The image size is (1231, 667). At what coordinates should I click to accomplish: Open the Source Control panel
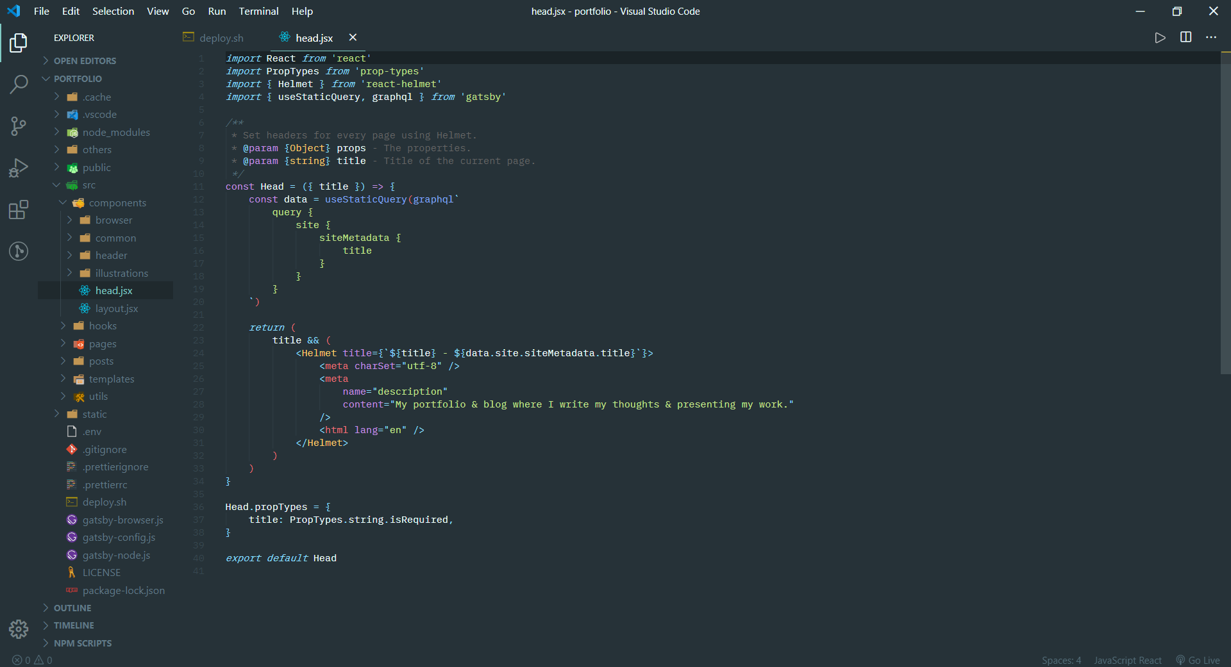click(x=19, y=126)
